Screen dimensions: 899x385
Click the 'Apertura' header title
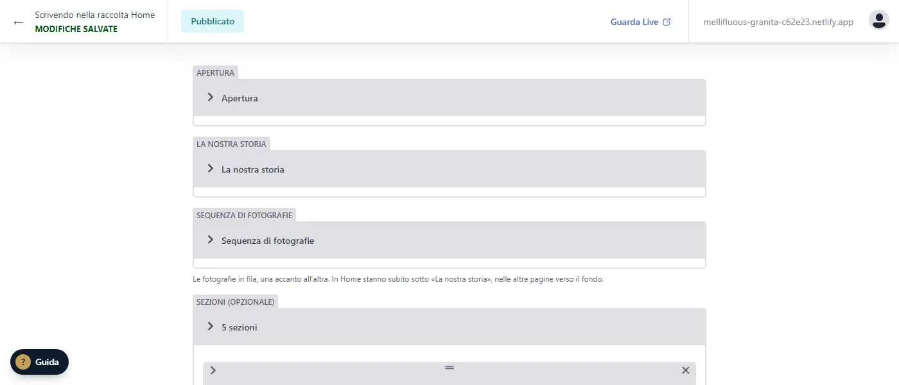(x=240, y=98)
